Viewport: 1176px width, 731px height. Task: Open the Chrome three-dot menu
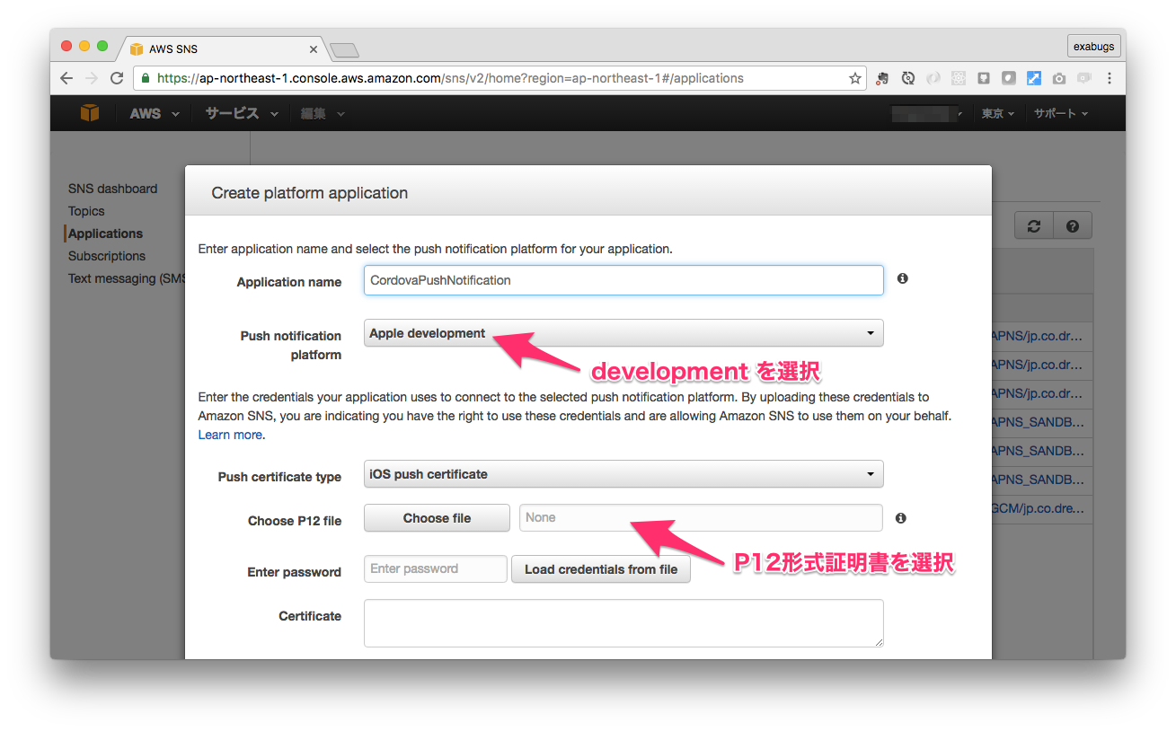click(x=1110, y=78)
